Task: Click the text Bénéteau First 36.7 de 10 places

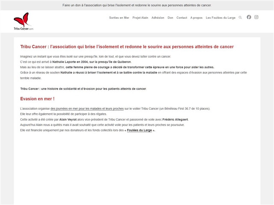Action: (x=187, y=108)
